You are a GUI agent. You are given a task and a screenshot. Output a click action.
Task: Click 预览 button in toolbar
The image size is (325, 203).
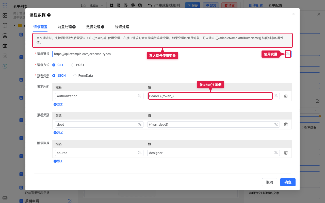[x=211, y=5]
